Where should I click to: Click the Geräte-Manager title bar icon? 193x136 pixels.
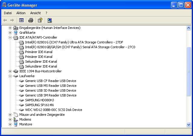4,5
